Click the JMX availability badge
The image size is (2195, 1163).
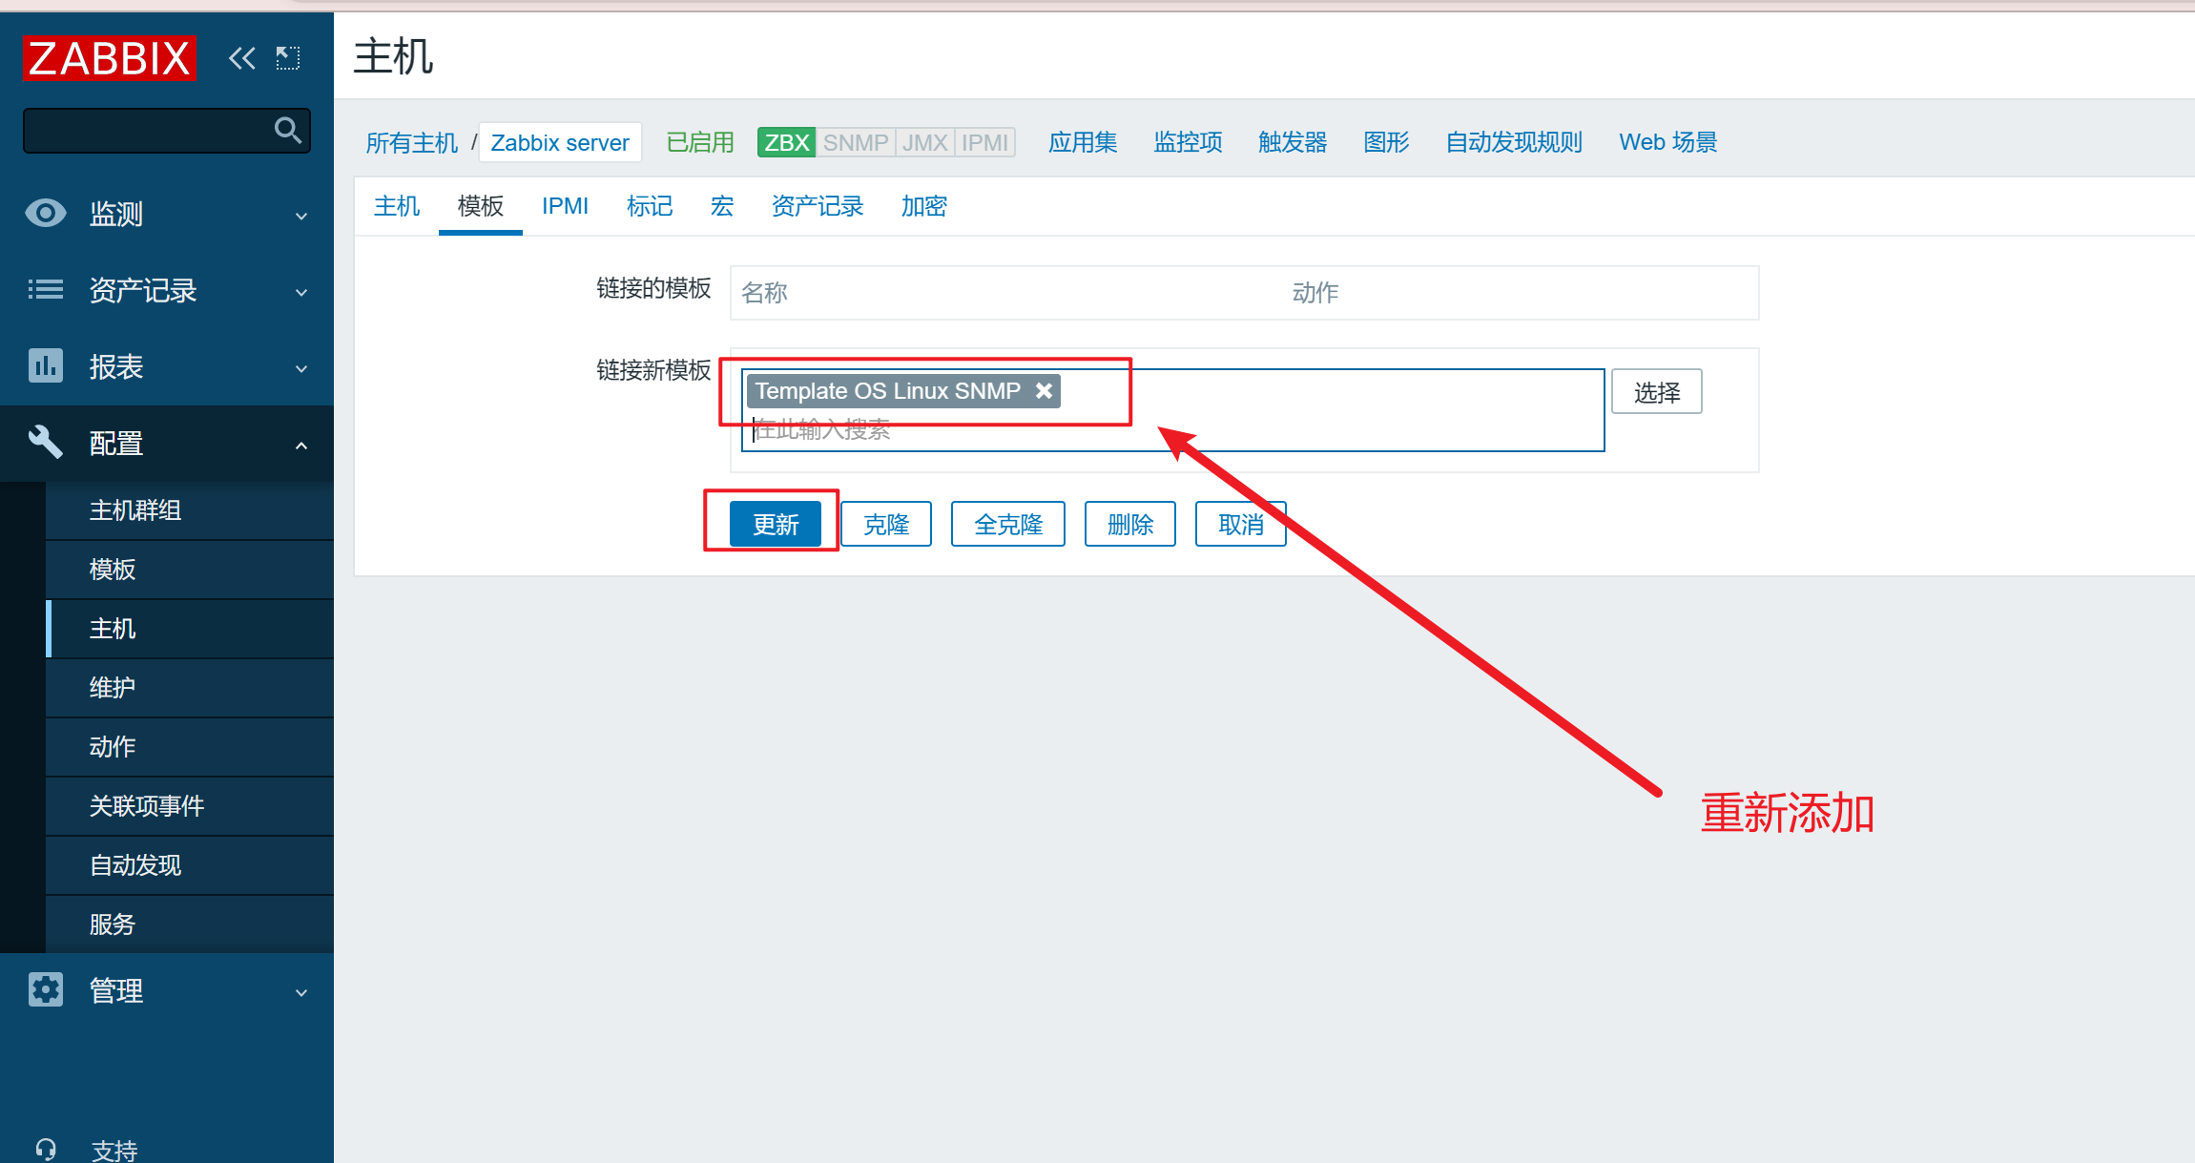pos(925,142)
